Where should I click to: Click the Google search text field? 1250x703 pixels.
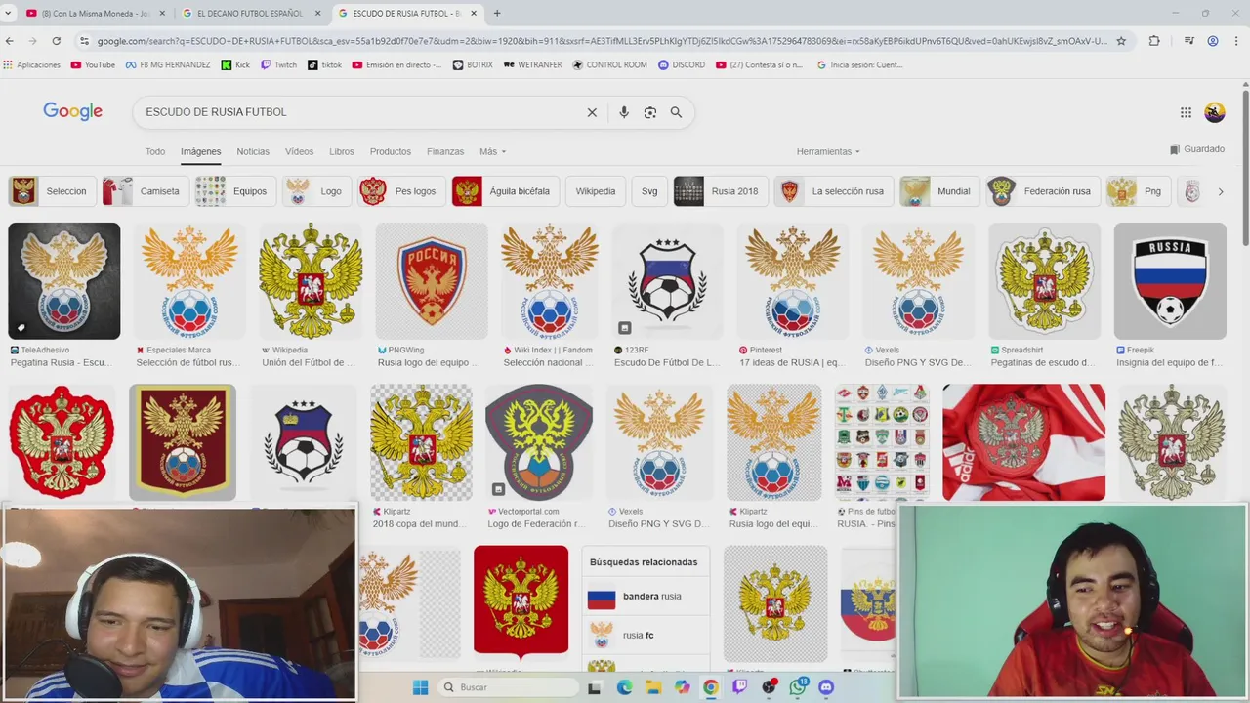pos(361,112)
